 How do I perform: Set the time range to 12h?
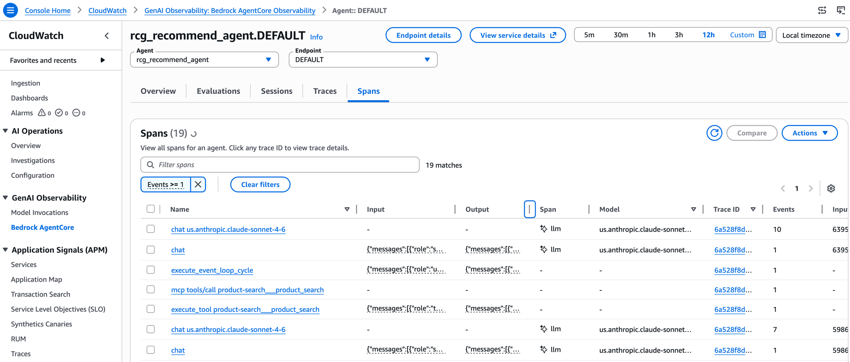(x=708, y=35)
